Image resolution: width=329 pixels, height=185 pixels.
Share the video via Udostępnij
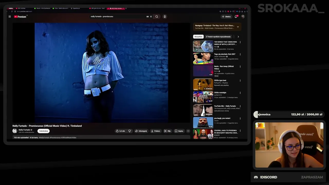tap(141, 131)
